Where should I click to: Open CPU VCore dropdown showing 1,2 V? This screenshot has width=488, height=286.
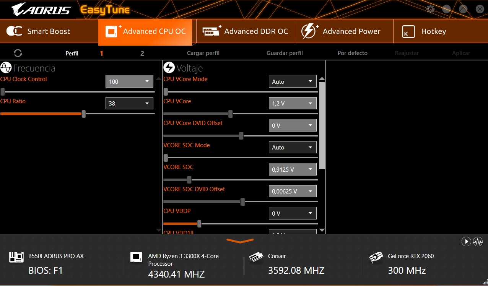(x=293, y=103)
